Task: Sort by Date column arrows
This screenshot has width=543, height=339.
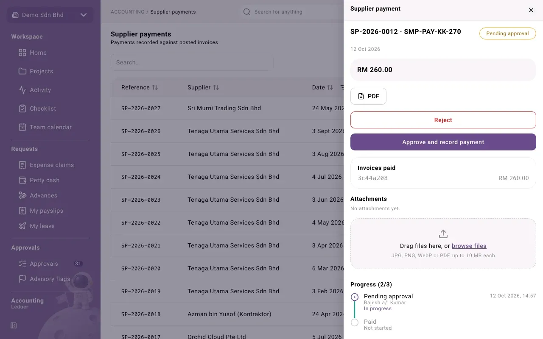Action: [x=330, y=87]
